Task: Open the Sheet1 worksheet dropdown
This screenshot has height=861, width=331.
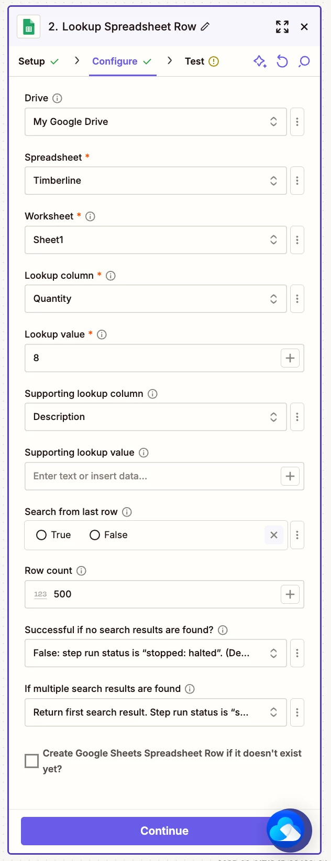Action: point(156,240)
